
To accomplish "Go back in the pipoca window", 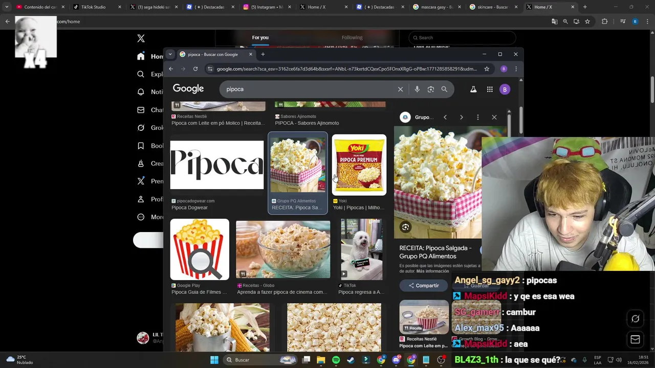I will (x=171, y=69).
